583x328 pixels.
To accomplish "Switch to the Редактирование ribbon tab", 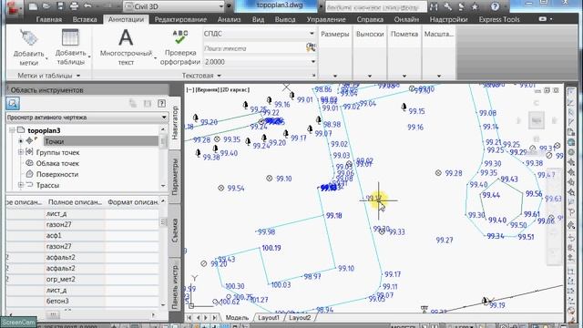I will (180, 19).
